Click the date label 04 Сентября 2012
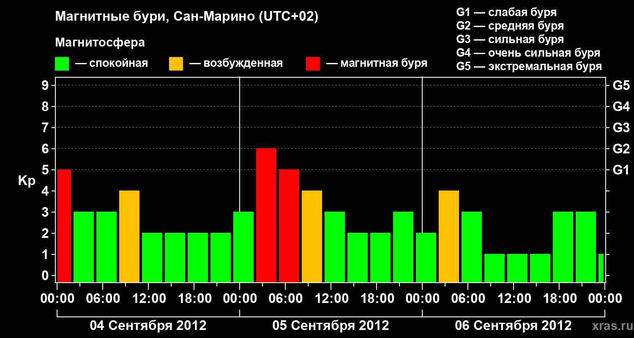Viewport: 634px width, 338px height. point(148,326)
